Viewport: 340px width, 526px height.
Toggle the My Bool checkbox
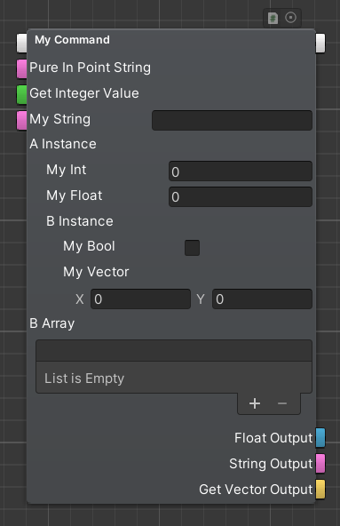coord(192,248)
